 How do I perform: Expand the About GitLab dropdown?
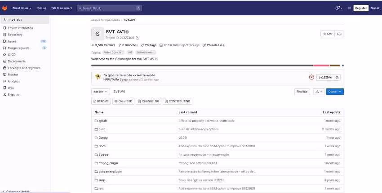pos(22,8)
